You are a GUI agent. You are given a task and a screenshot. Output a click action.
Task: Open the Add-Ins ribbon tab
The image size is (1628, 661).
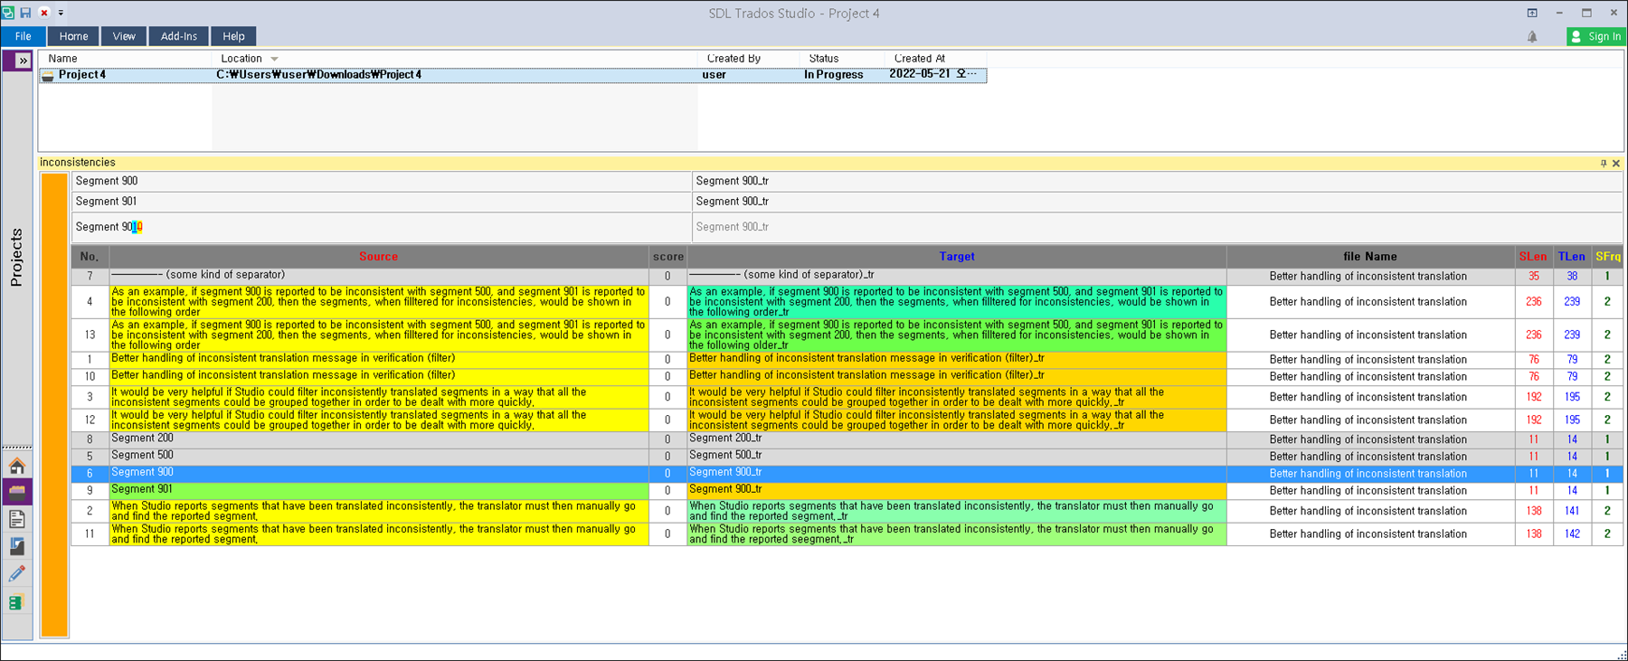pyautogui.click(x=178, y=36)
